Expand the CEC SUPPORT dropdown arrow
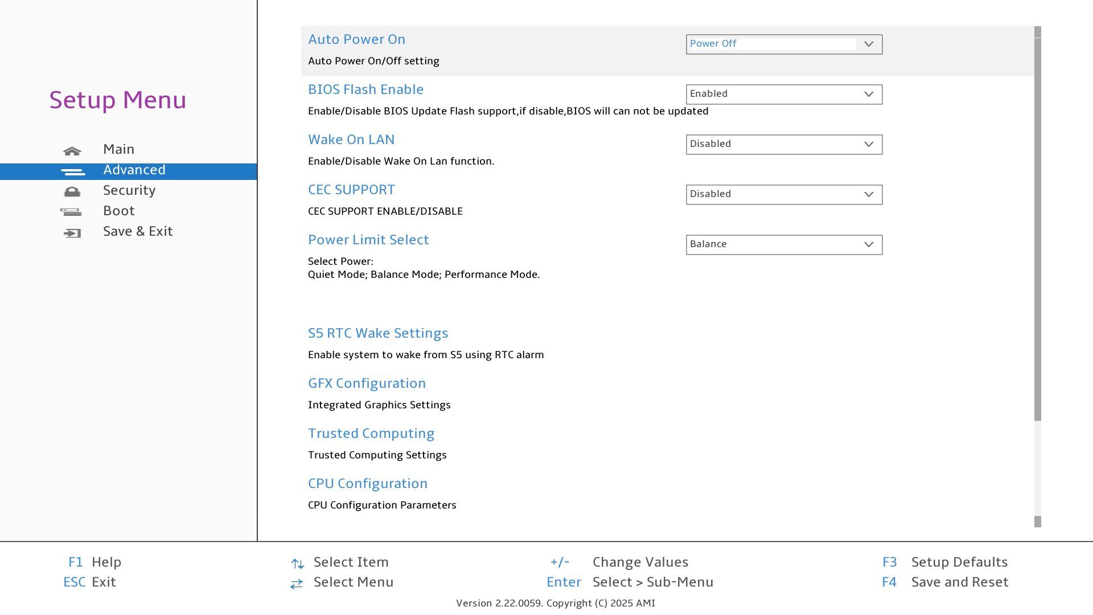This screenshot has width=1093, height=615. [868, 195]
